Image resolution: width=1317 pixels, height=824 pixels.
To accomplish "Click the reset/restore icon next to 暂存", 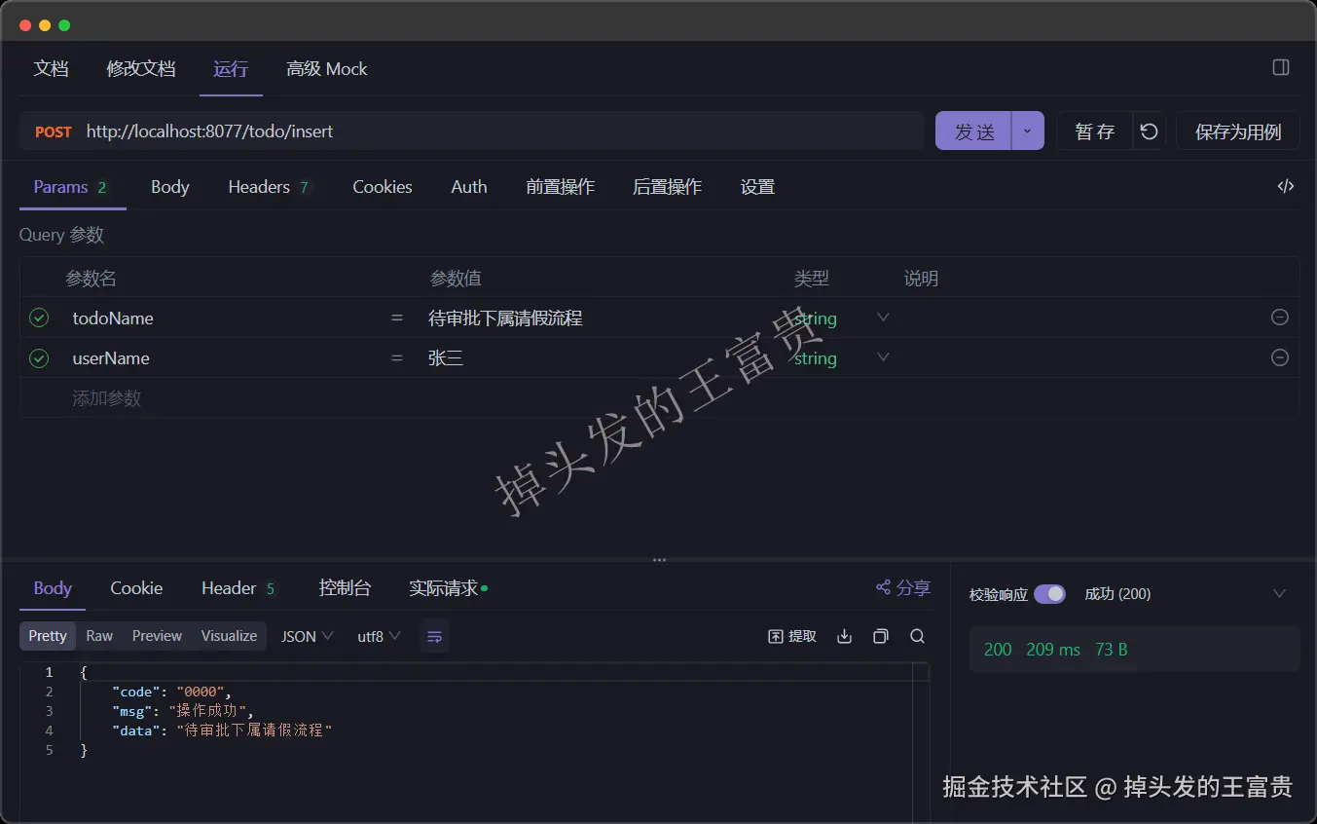I will [x=1150, y=131].
